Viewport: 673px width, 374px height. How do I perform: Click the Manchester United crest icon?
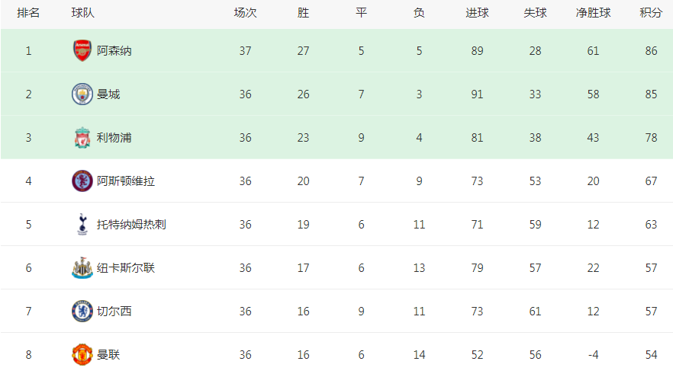tap(82, 355)
